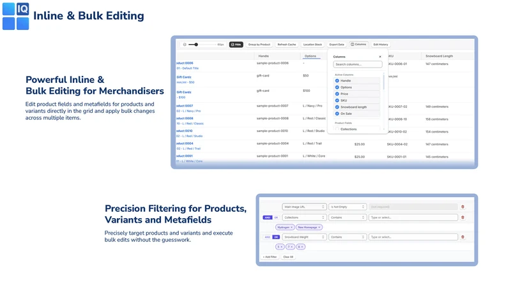
Task: Delete the Main Image URL filter row
Action: pos(462,207)
